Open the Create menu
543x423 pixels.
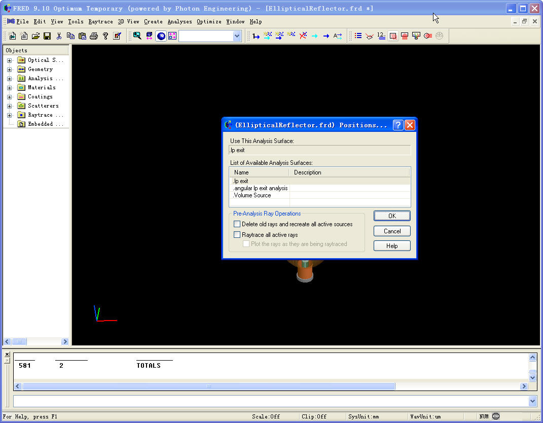(153, 21)
